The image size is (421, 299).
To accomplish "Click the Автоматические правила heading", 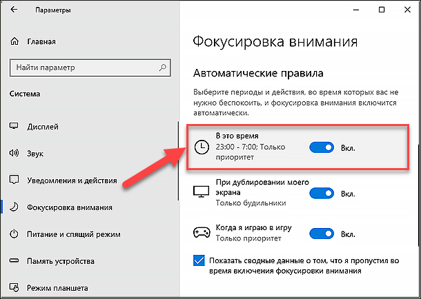I will 258,73.
